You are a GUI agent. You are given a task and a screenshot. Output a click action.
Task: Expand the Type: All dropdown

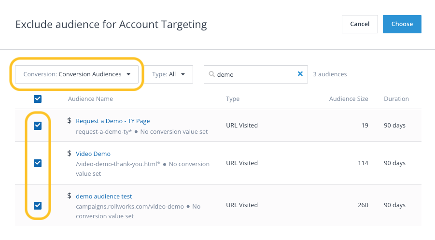click(x=168, y=74)
